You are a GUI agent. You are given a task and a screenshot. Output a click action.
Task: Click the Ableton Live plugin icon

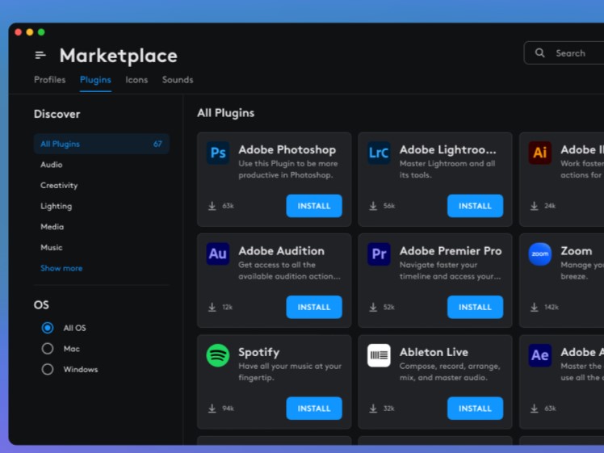379,355
